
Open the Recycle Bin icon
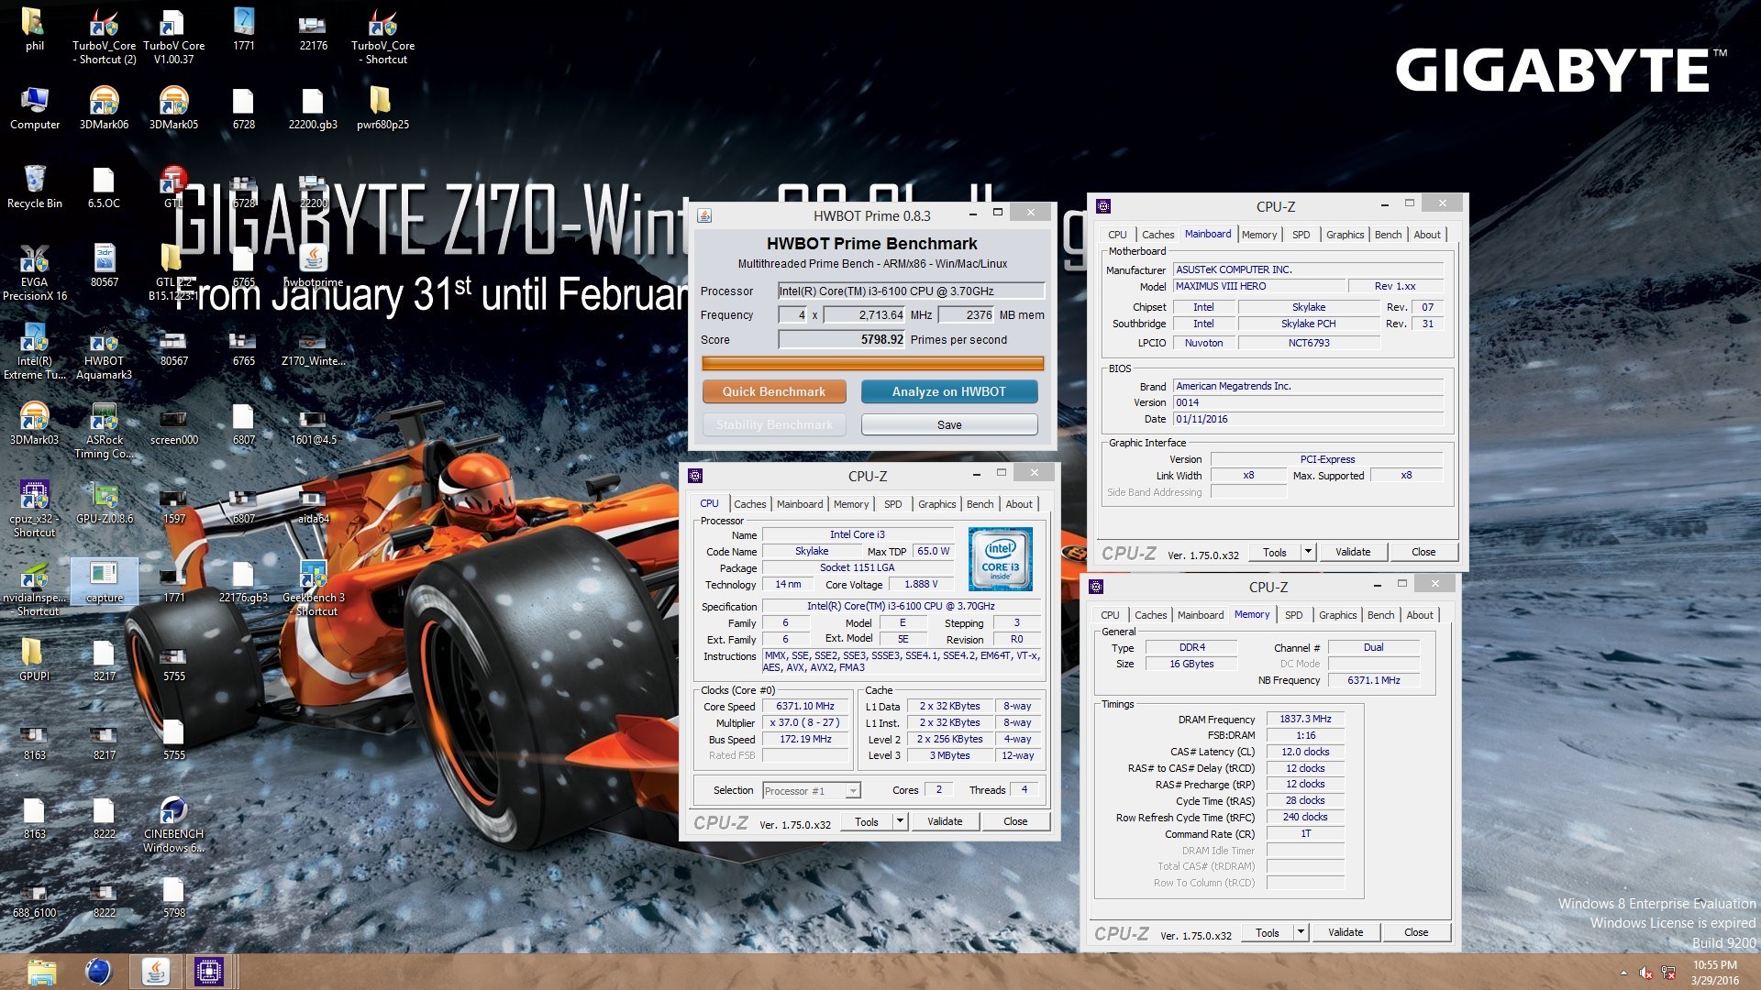click(x=35, y=188)
